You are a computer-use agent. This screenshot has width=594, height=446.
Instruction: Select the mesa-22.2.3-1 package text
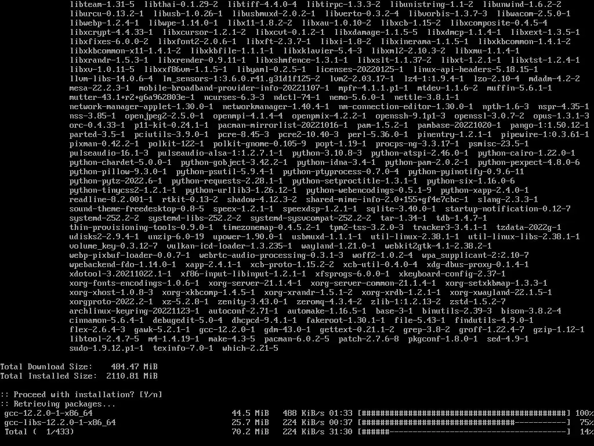(x=100, y=88)
